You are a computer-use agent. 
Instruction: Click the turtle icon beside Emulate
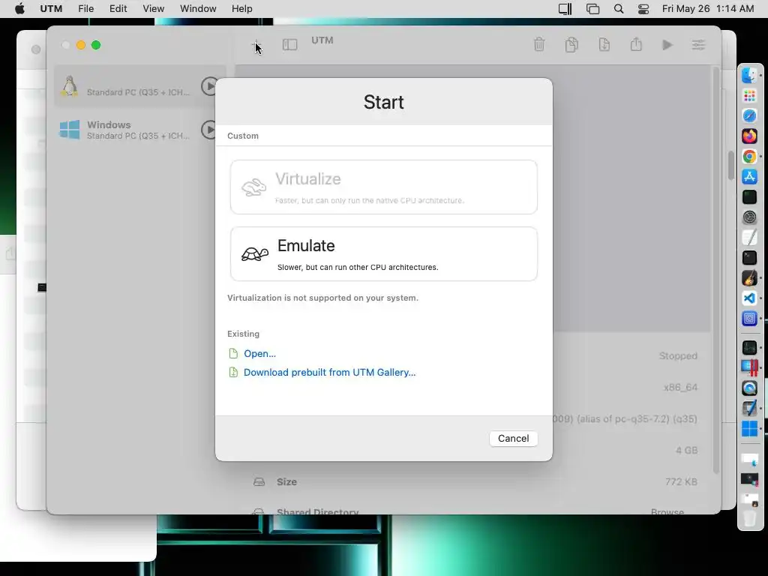(x=255, y=253)
